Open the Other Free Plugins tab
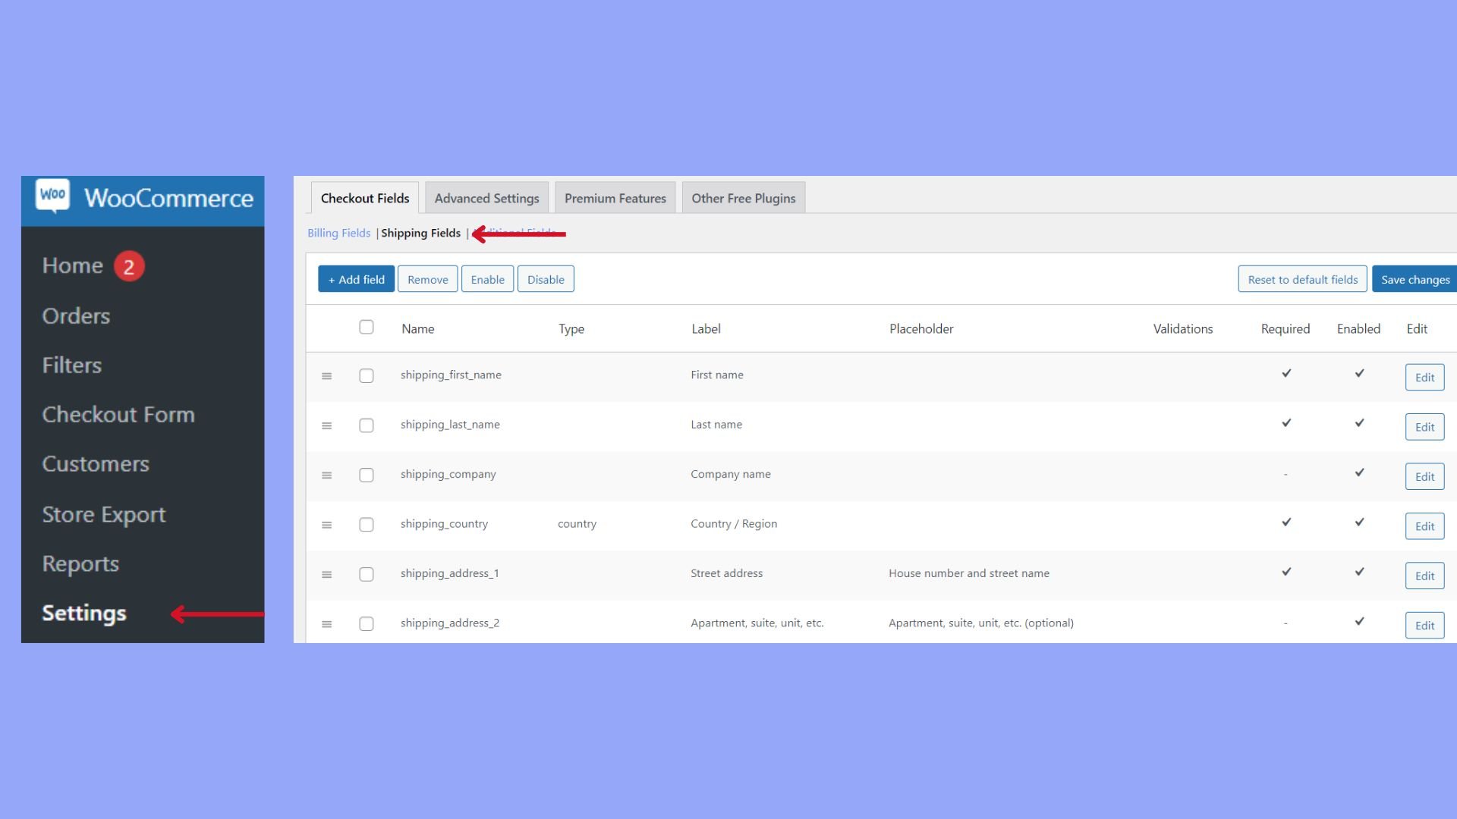The width and height of the screenshot is (1457, 819). coord(743,198)
